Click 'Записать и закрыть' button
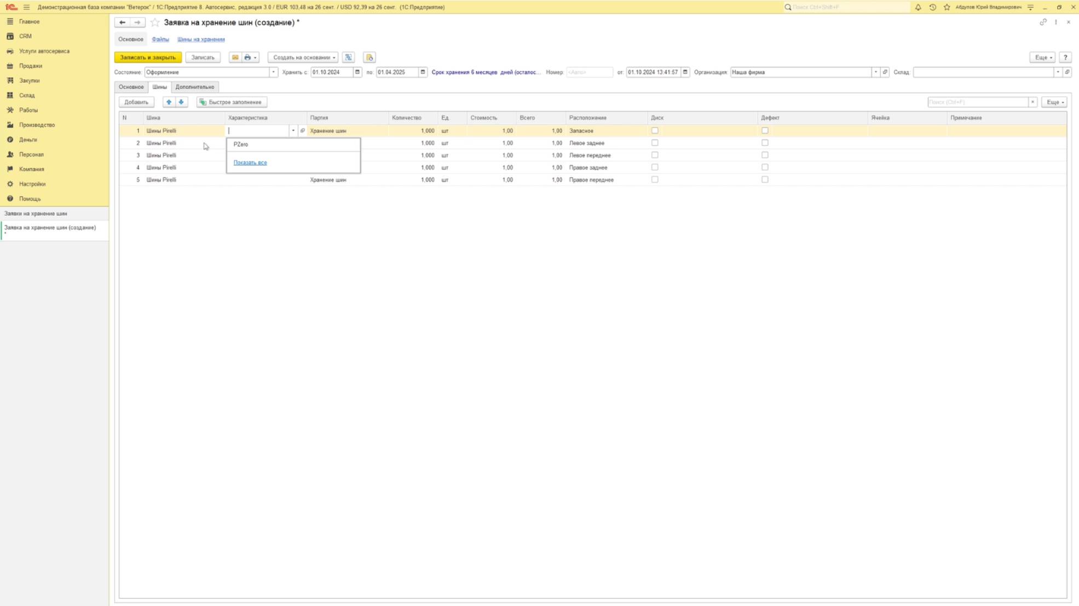Viewport: 1079px width, 606px height. pos(148,57)
